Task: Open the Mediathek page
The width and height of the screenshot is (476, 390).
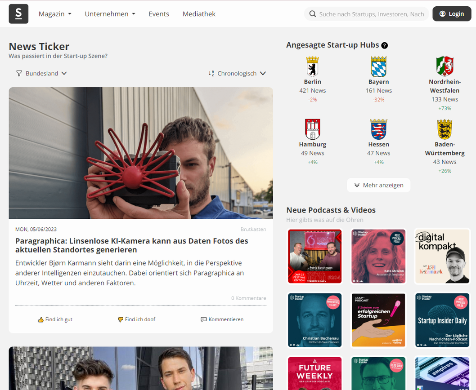Action: 199,14
